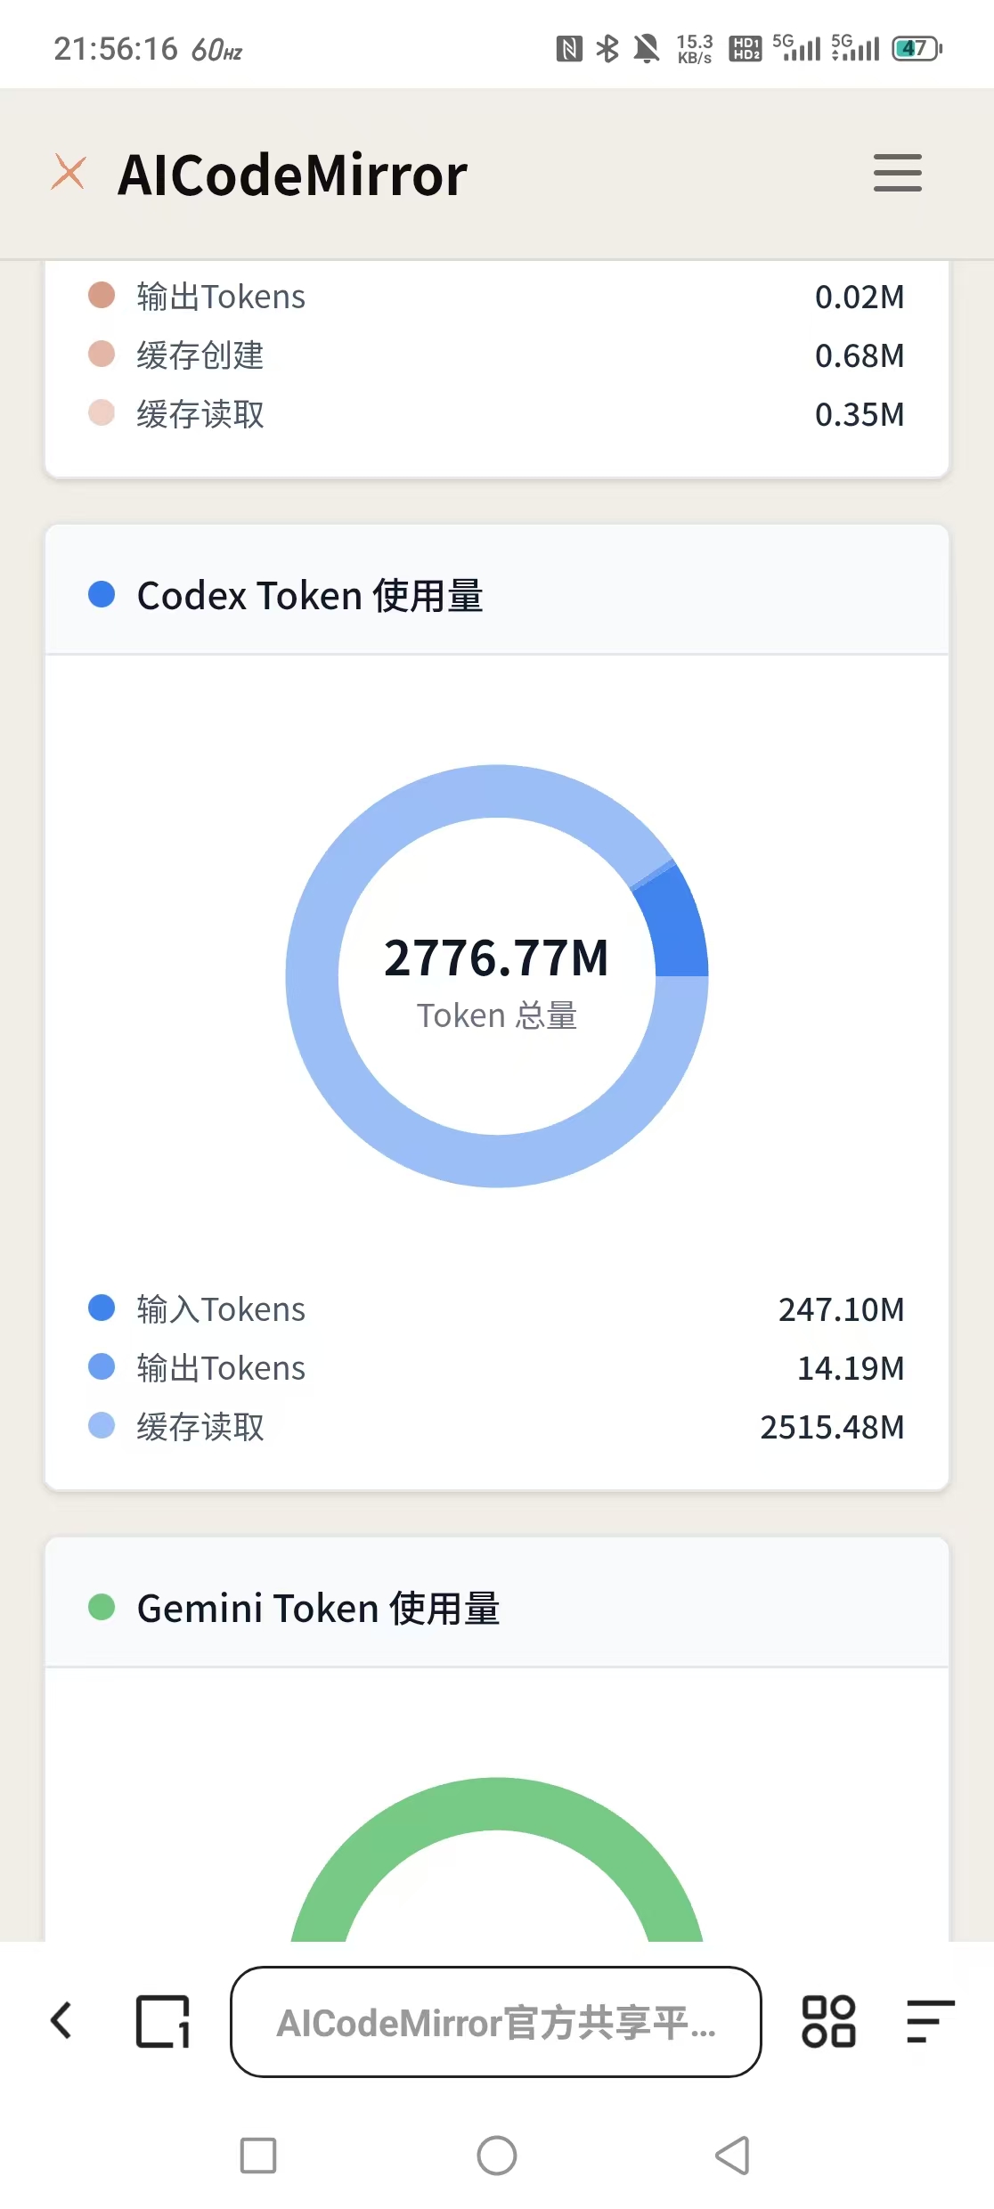Click the NFC status bar icon

[x=569, y=48]
